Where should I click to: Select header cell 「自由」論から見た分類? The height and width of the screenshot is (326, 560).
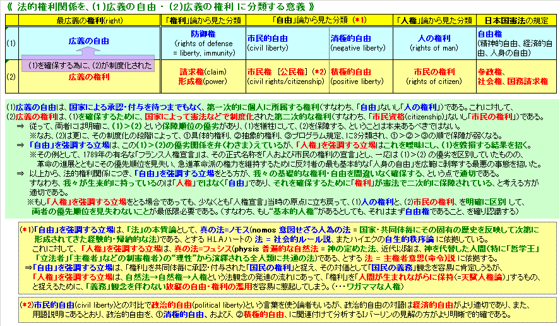(x=319, y=20)
